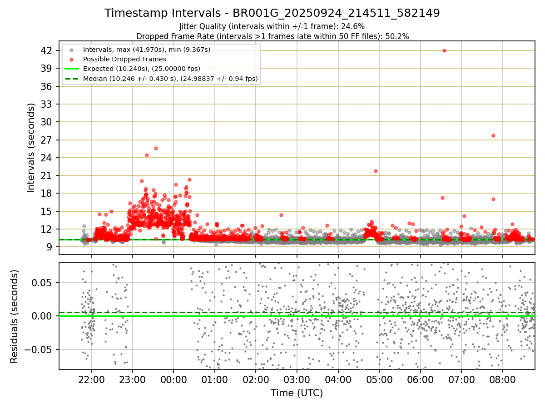Image resolution: width=545 pixels, height=409 pixels.
Task: Click the x-axis tick label '04:00'
Action: (x=338, y=379)
